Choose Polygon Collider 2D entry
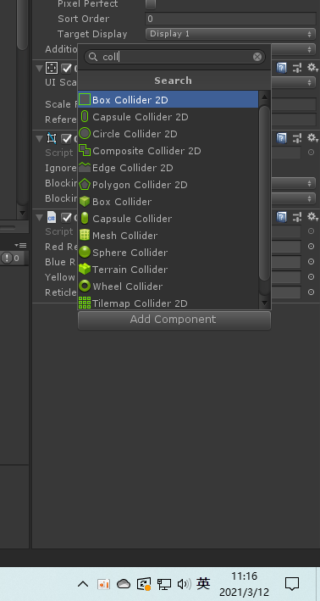Viewport: 320px width, 601px height. click(x=168, y=185)
